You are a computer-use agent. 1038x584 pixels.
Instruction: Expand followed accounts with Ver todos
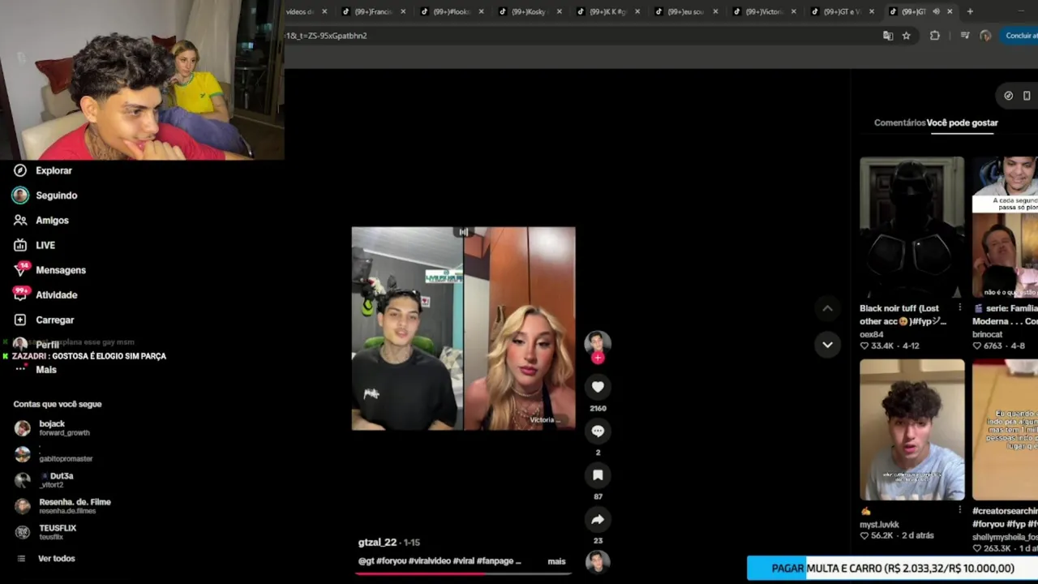[x=47, y=559]
